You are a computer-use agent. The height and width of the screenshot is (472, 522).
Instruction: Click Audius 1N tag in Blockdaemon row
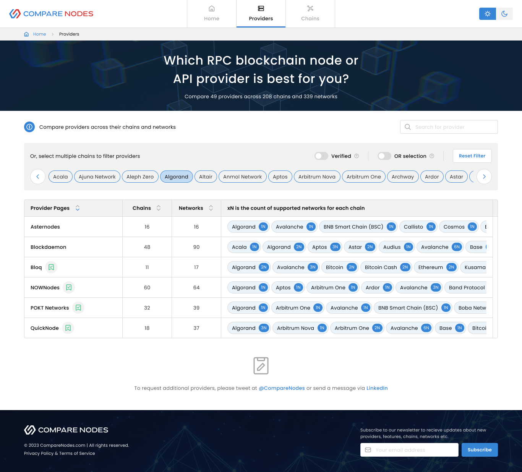[397, 247]
